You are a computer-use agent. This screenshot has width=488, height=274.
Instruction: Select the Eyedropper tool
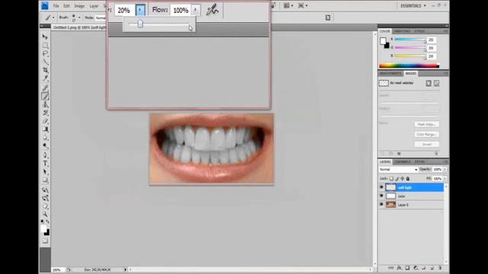click(x=46, y=78)
